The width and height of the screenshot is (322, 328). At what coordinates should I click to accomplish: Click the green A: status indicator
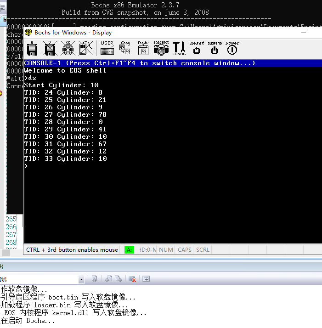129,250
